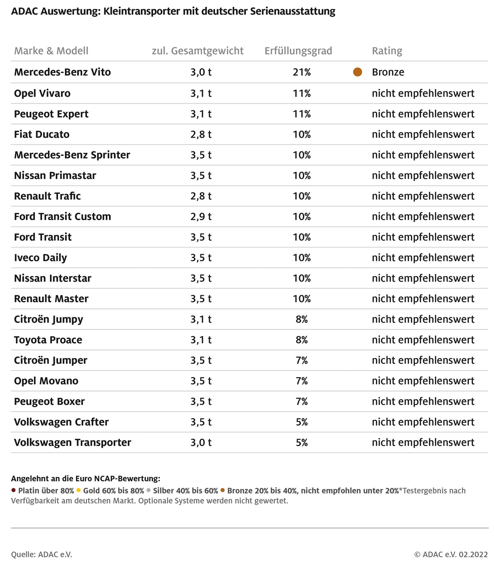Click the small Bronze dot in the legend
This screenshot has width=494, height=568.
pyautogui.click(x=222, y=491)
